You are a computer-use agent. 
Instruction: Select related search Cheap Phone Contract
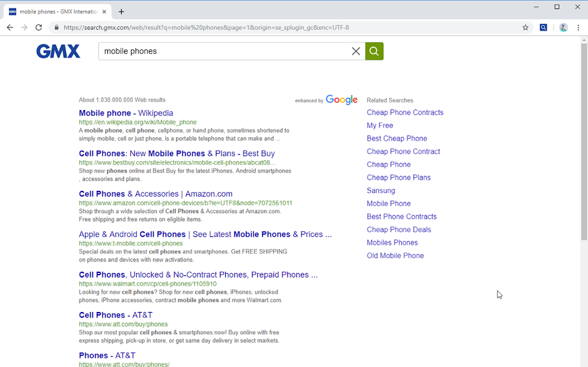[x=403, y=151]
